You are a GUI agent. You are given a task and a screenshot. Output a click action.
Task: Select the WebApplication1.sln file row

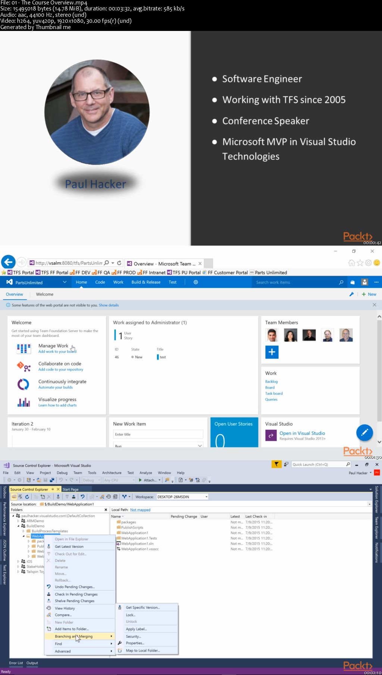click(x=137, y=543)
